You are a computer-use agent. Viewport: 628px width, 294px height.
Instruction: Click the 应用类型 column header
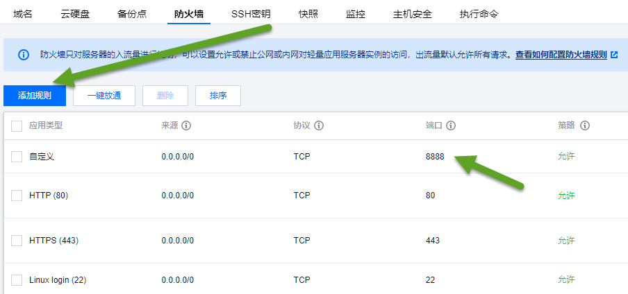point(46,126)
